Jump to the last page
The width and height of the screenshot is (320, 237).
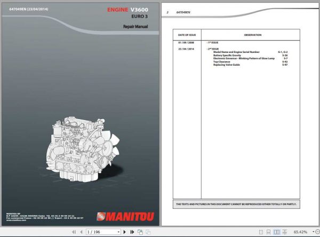pos(132,232)
